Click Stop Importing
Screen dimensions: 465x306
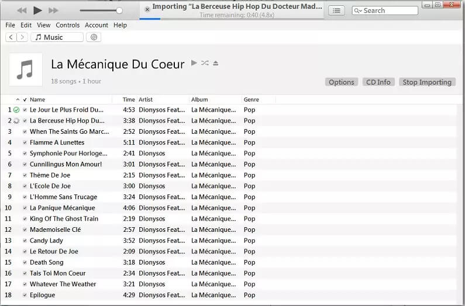point(427,82)
